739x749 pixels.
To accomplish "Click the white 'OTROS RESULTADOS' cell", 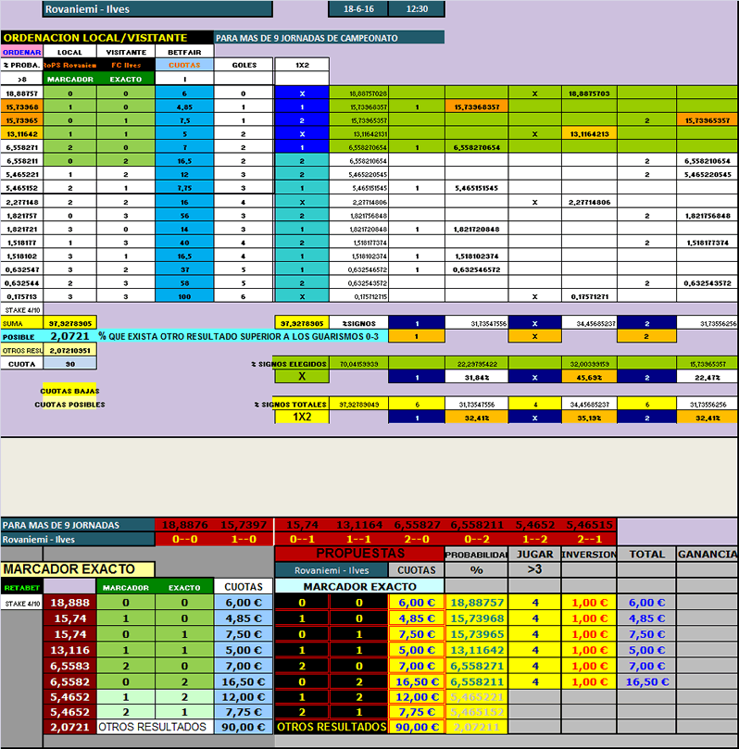I will (156, 727).
